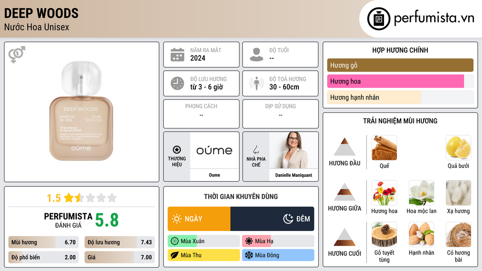Click the Độ phổ biến 2.00 rating bar
The width and height of the screenshot is (482, 271).
coord(43,257)
